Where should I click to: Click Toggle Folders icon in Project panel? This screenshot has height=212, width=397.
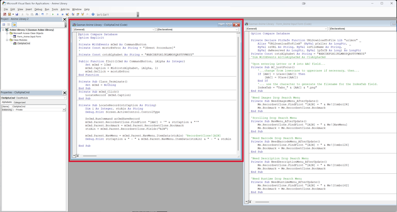(14, 25)
